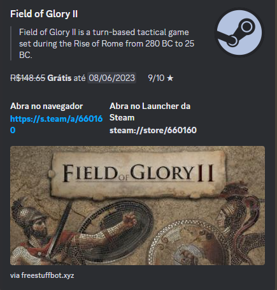Click the bold Grátis label
The image size is (277, 290).
[59, 78]
